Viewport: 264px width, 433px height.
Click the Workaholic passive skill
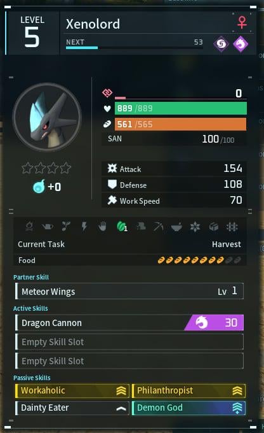[x=72, y=390]
